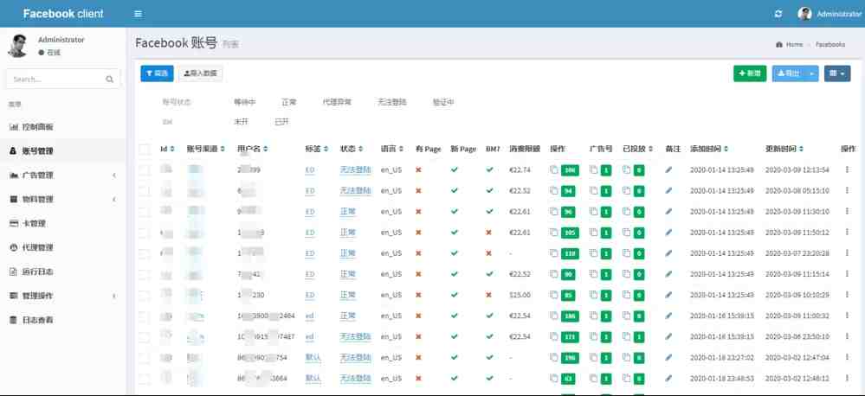Screen dimensions: 865x396
Task: Click the green 196 operations badge
Action: 570,359
